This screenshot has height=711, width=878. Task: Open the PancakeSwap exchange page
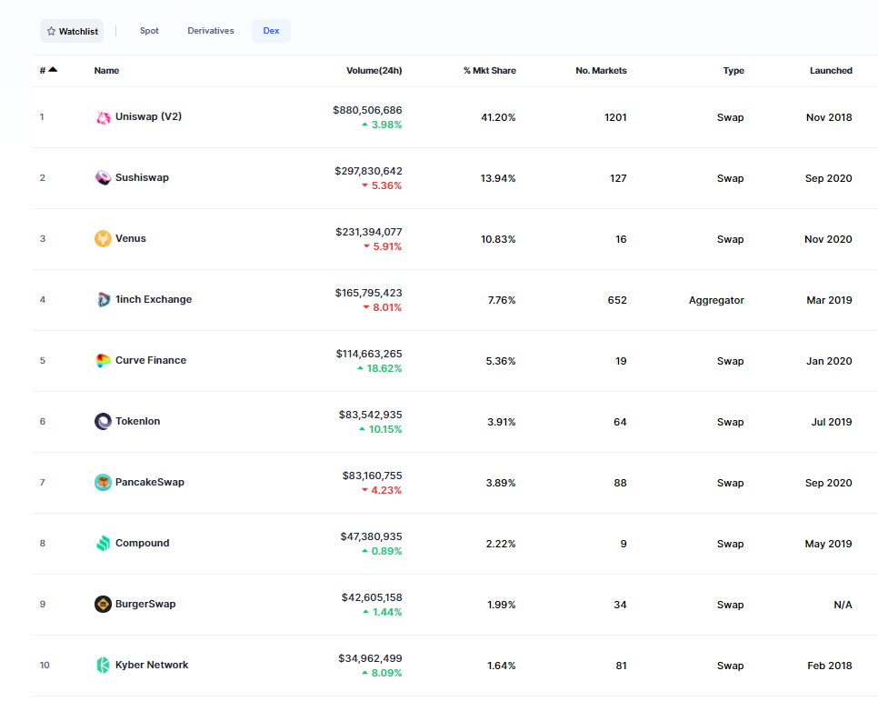(x=149, y=483)
